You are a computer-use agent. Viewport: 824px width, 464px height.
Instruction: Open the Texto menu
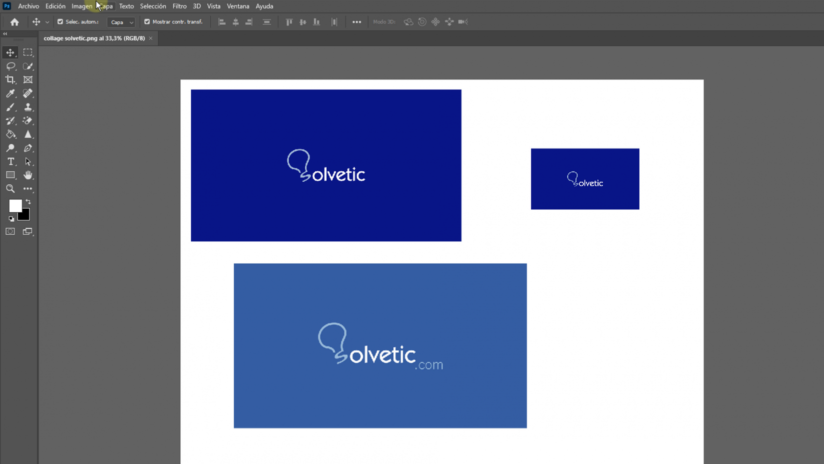[126, 6]
